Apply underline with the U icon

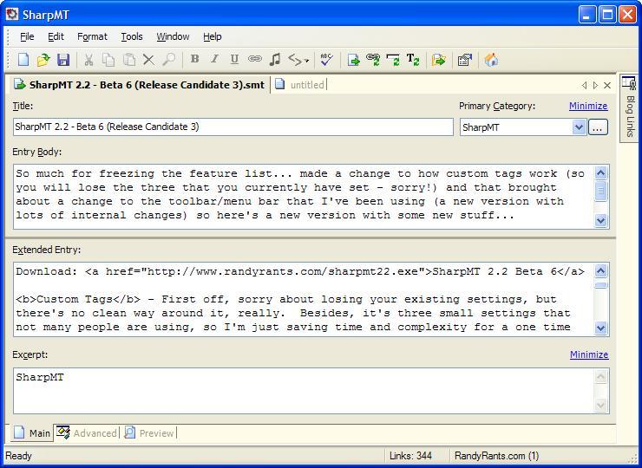(234, 59)
